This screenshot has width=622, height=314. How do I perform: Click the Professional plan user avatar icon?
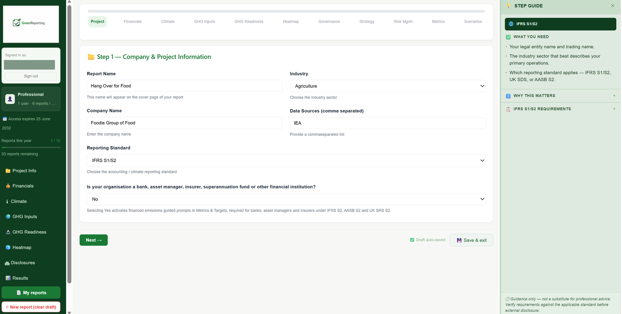(x=10, y=99)
